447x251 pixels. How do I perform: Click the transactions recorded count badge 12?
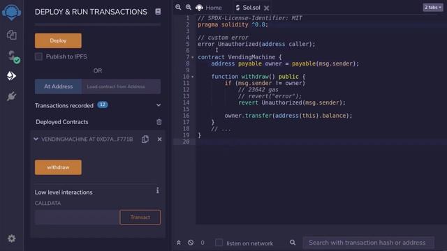103,105
